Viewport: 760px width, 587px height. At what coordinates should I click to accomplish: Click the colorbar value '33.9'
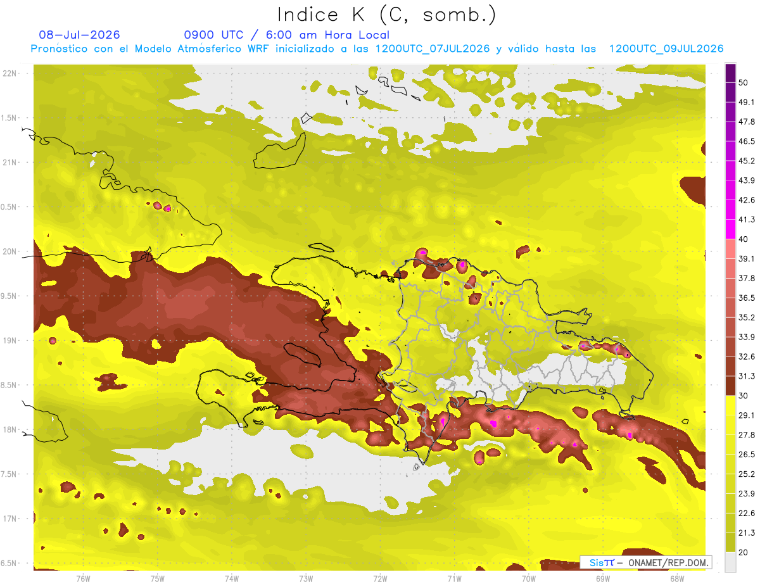click(x=746, y=337)
